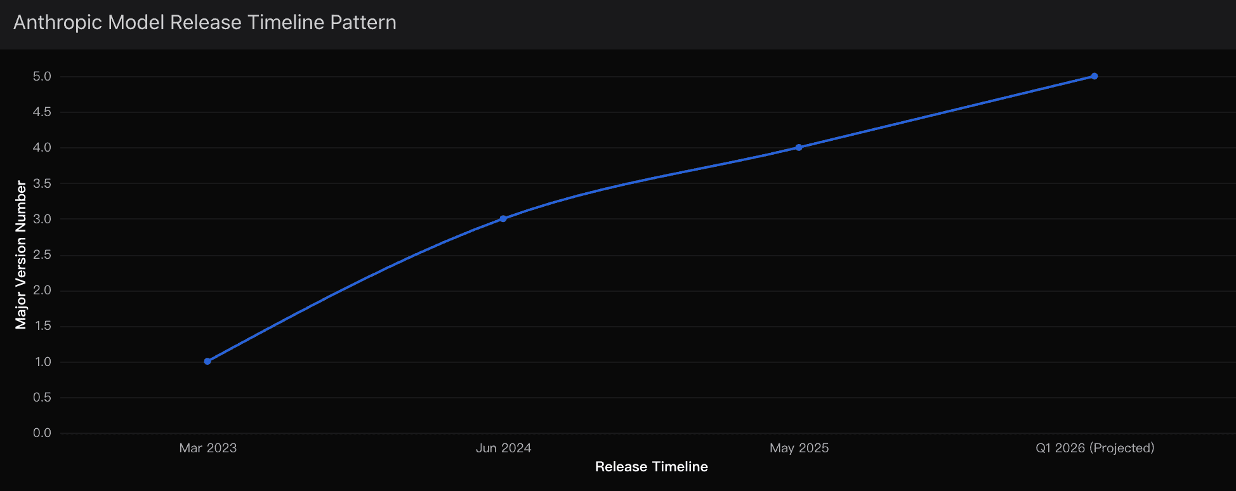Click the 0.0 y-axis tick label
This screenshot has height=491, width=1236.
point(42,433)
